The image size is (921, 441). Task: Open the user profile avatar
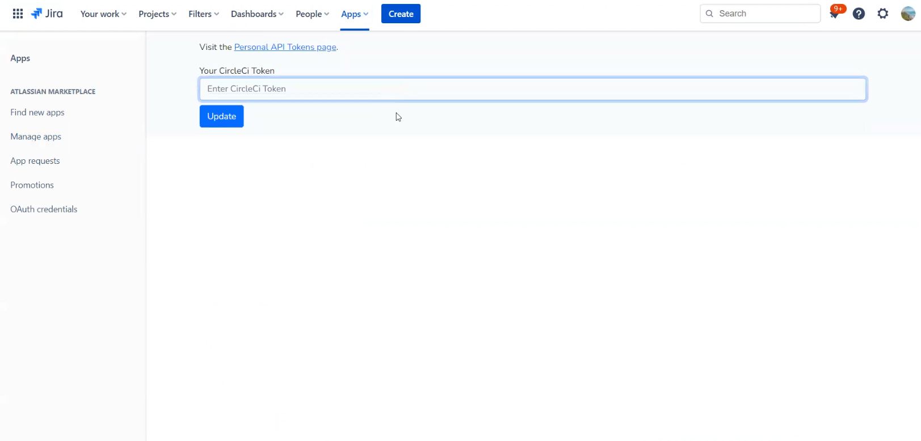[x=908, y=14]
